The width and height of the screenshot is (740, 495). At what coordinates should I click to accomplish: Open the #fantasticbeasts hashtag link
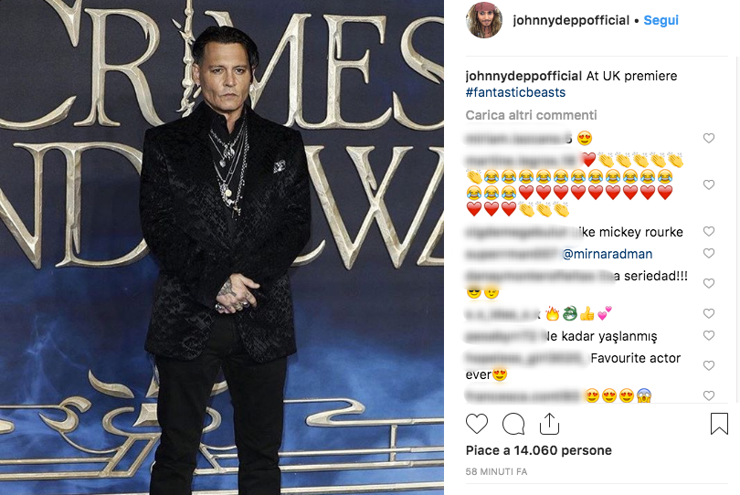tap(515, 92)
